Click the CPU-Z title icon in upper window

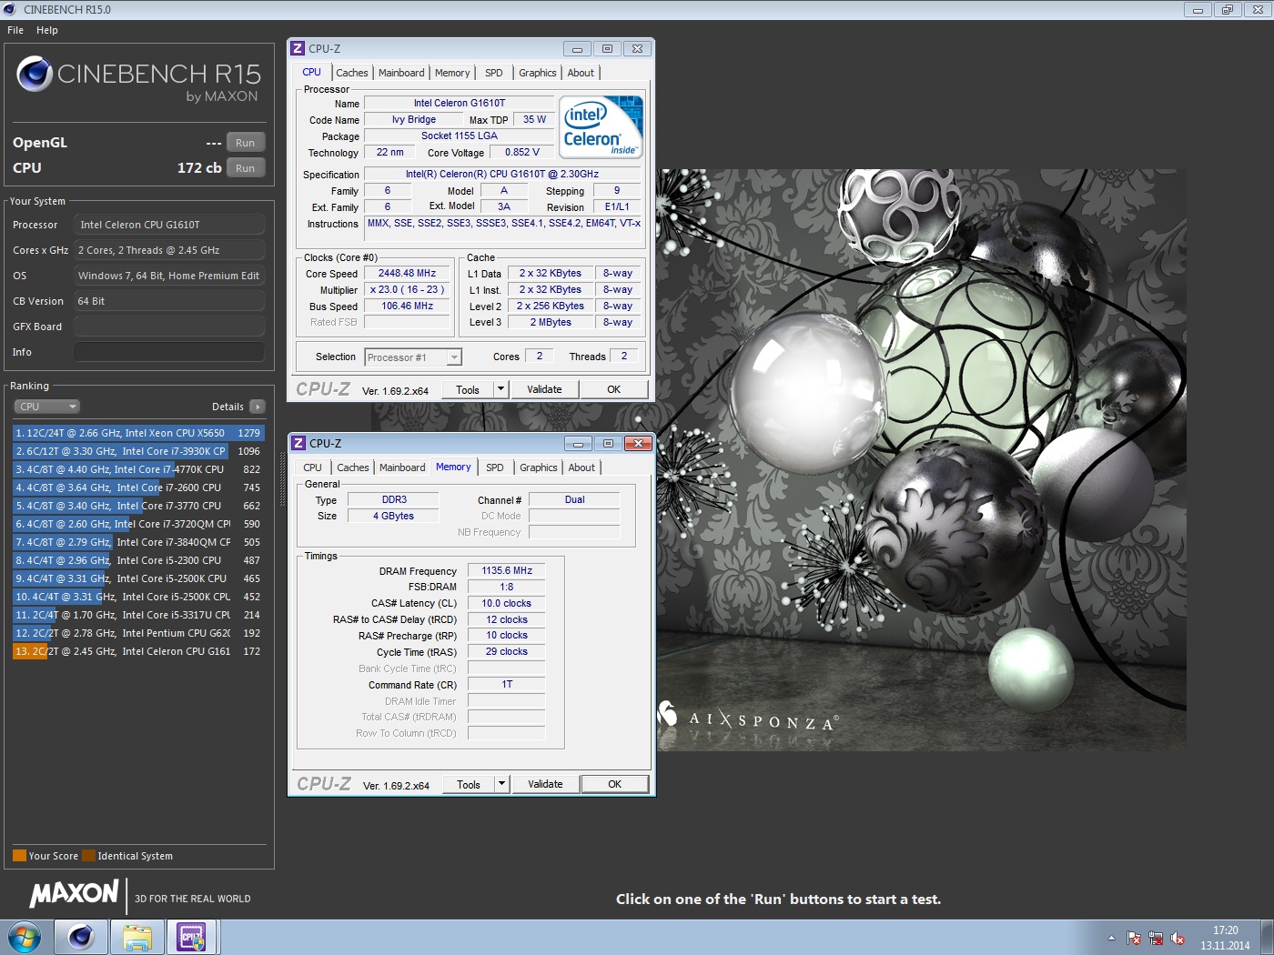[x=298, y=49]
